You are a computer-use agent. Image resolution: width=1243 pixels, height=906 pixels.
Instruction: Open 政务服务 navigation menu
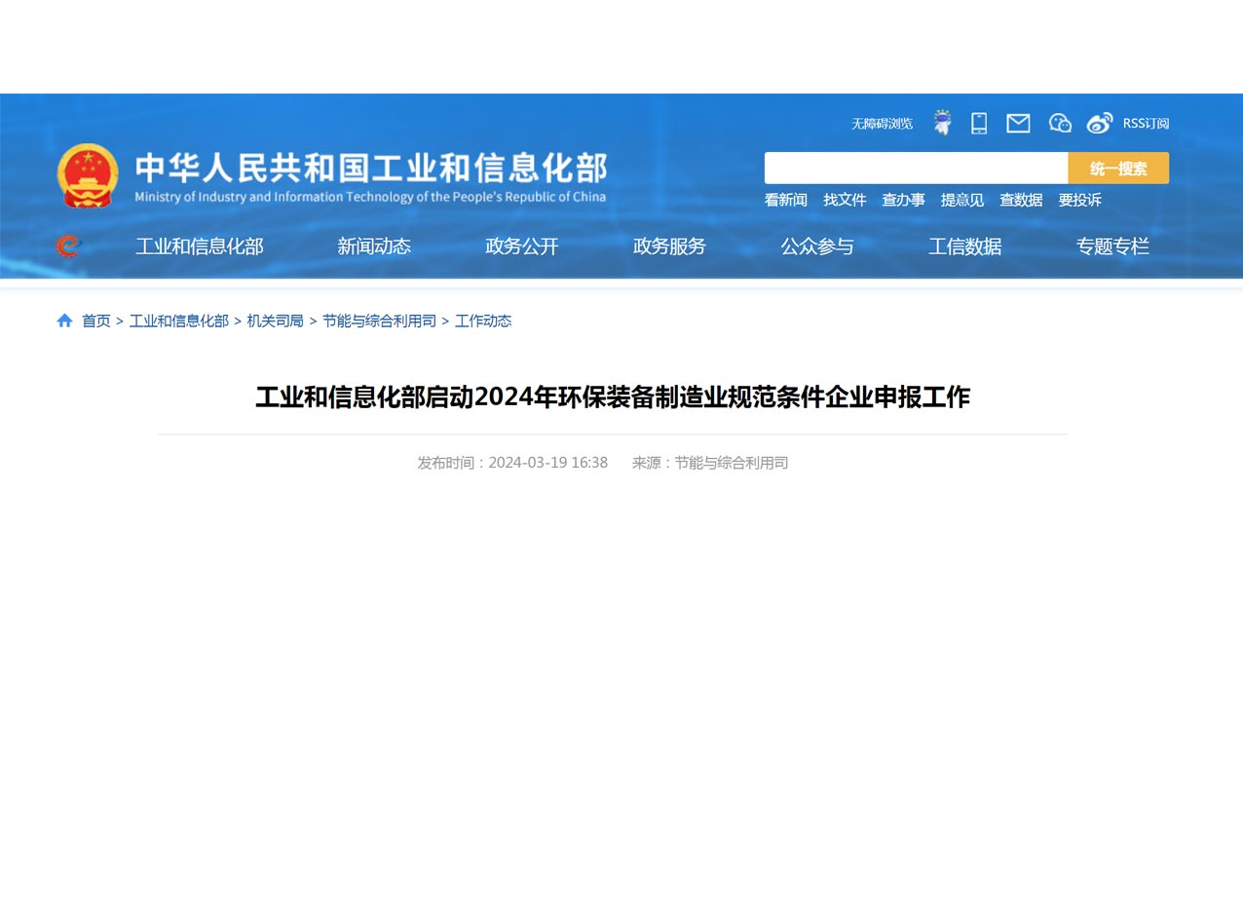[669, 246]
